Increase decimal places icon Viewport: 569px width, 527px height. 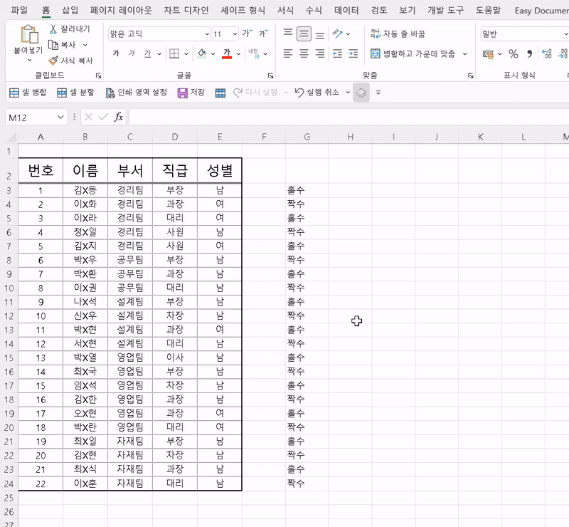coord(546,54)
